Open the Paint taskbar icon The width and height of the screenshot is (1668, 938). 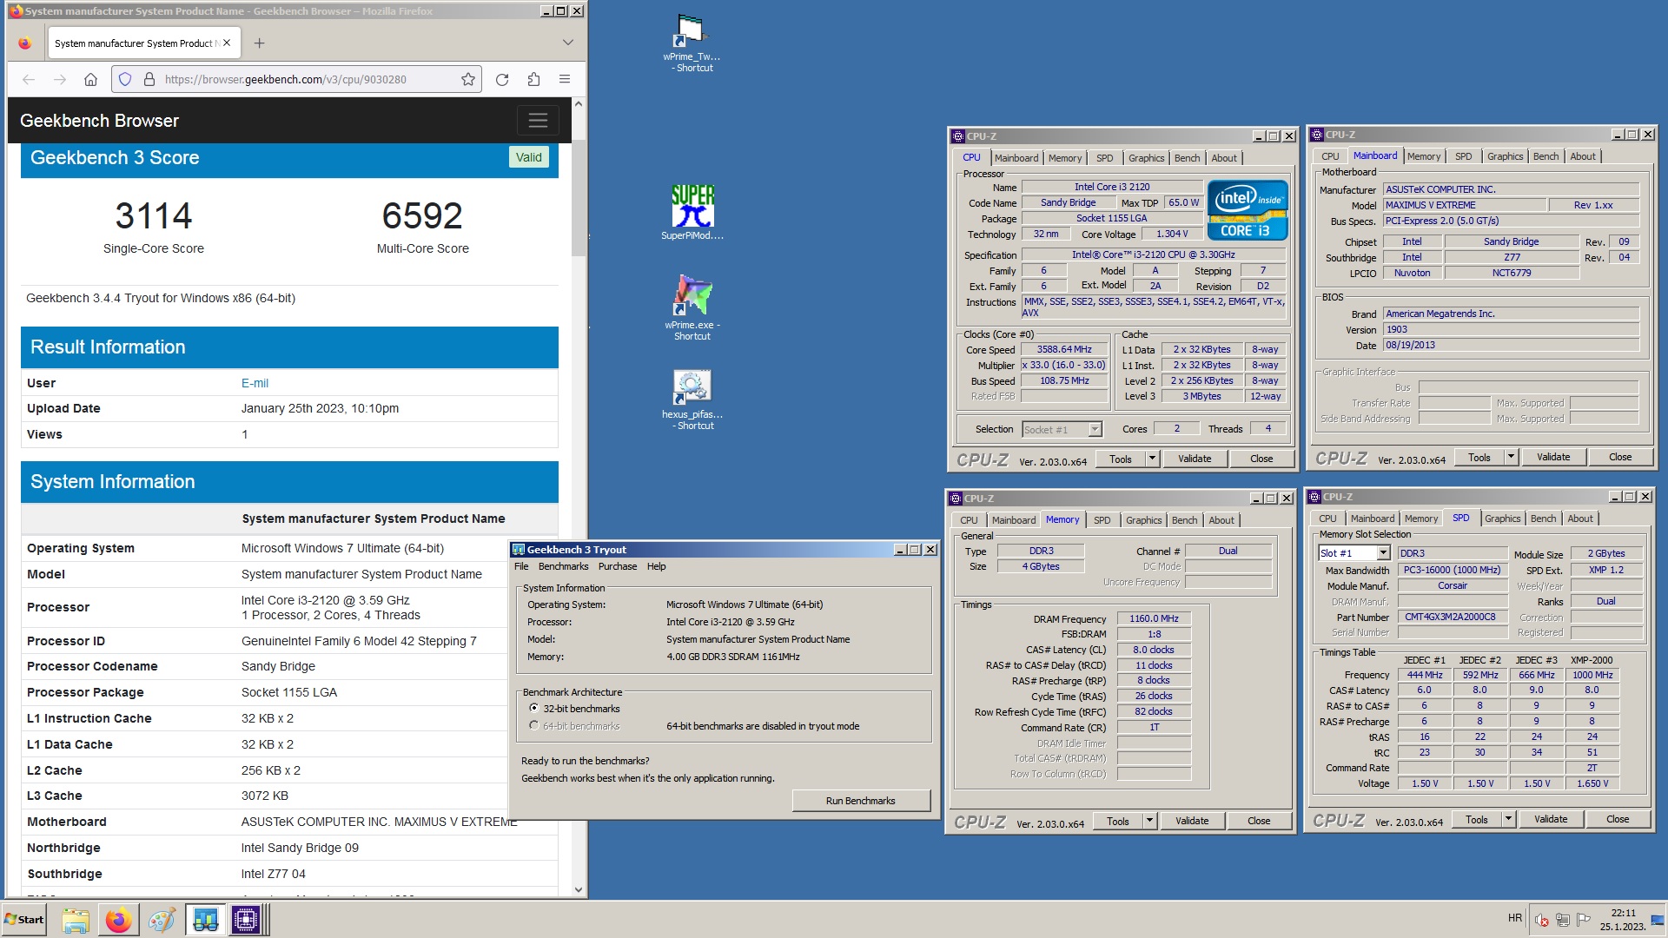pyautogui.click(x=162, y=920)
